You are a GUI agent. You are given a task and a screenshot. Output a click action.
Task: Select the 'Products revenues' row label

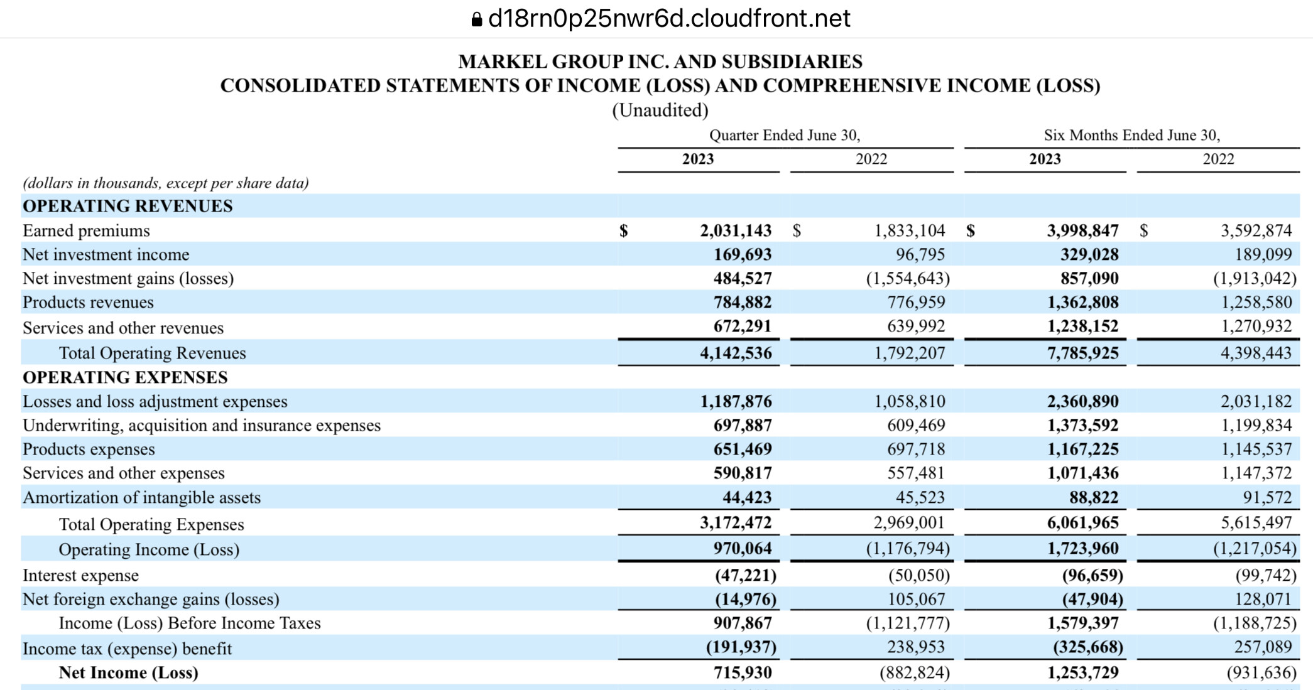click(x=88, y=303)
